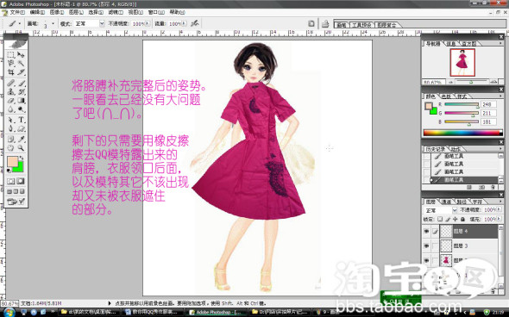Select the Rectangular Marquee tool
Screen dimensions: 509x317
(x=11, y=54)
